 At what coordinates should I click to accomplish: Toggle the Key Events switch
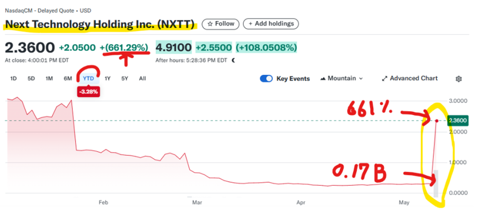click(266, 79)
